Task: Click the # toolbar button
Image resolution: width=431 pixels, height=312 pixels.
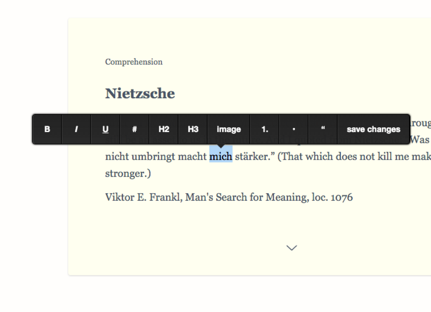Action: click(x=134, y=129)
